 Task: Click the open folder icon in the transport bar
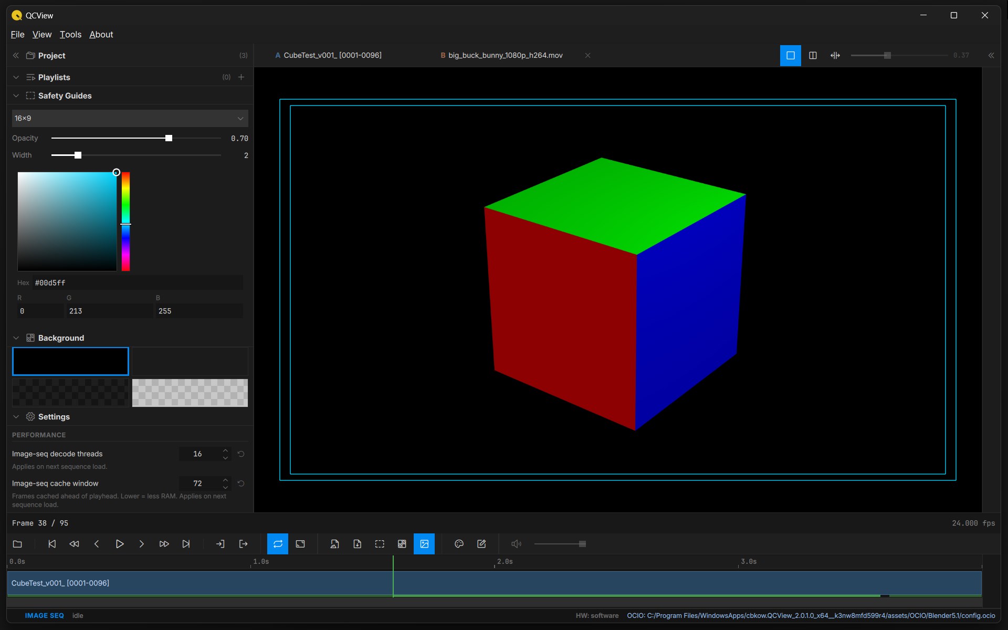click(x=17, y=544)
